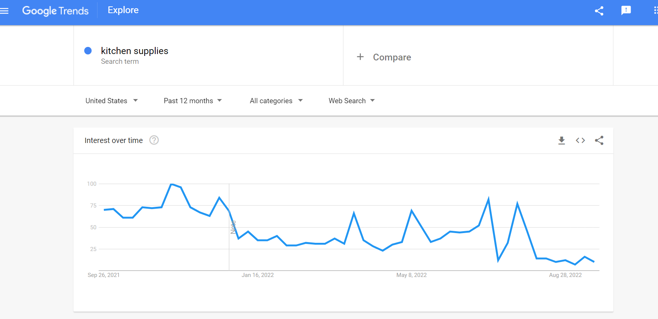Screen dimensions: 658x319
Task: Open the send feedback icon
Action: point(626,11)
